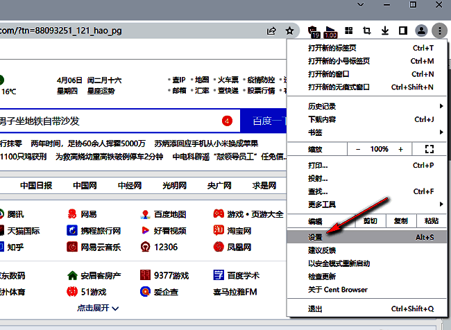This screenshot has height=330, width=451.
Task: Choose 以安全模式重新启动
Action: click(x=367, y=263)
